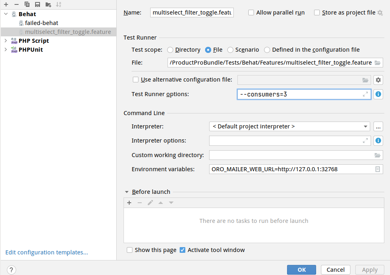Viewport: 390px width, 275px height.
Task: Uncheck Activate tool window checkbox
Action: pyautogui.click(x=182, y=250)
